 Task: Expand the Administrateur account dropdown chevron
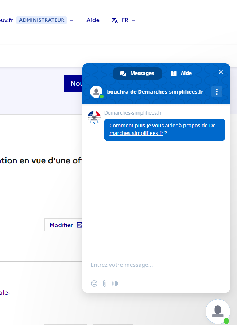(71, 20)
